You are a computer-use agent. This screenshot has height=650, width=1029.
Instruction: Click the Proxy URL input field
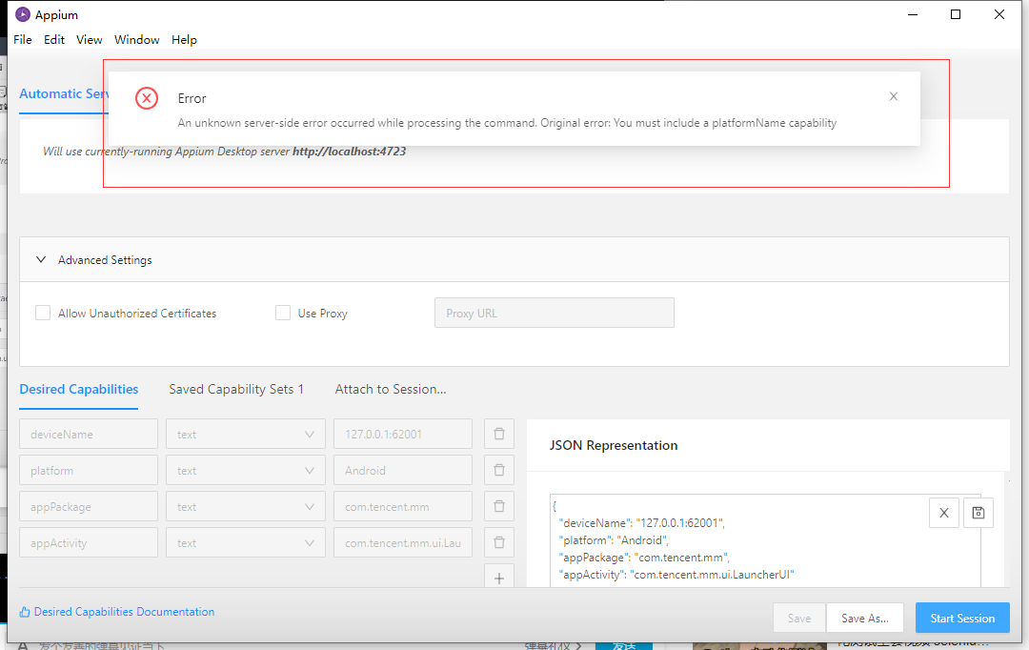(x=554, y=313)
